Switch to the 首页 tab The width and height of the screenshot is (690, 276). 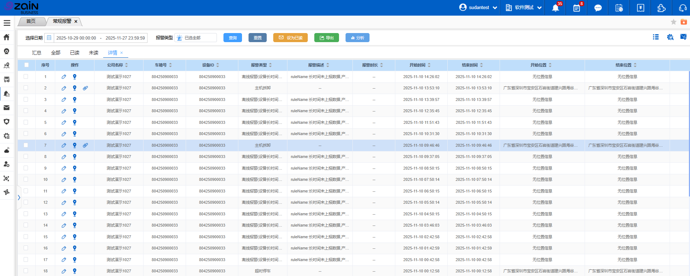pos(31,21)
